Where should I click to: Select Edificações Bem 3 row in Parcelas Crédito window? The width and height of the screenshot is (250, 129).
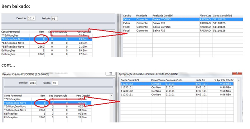pos(47,114)
